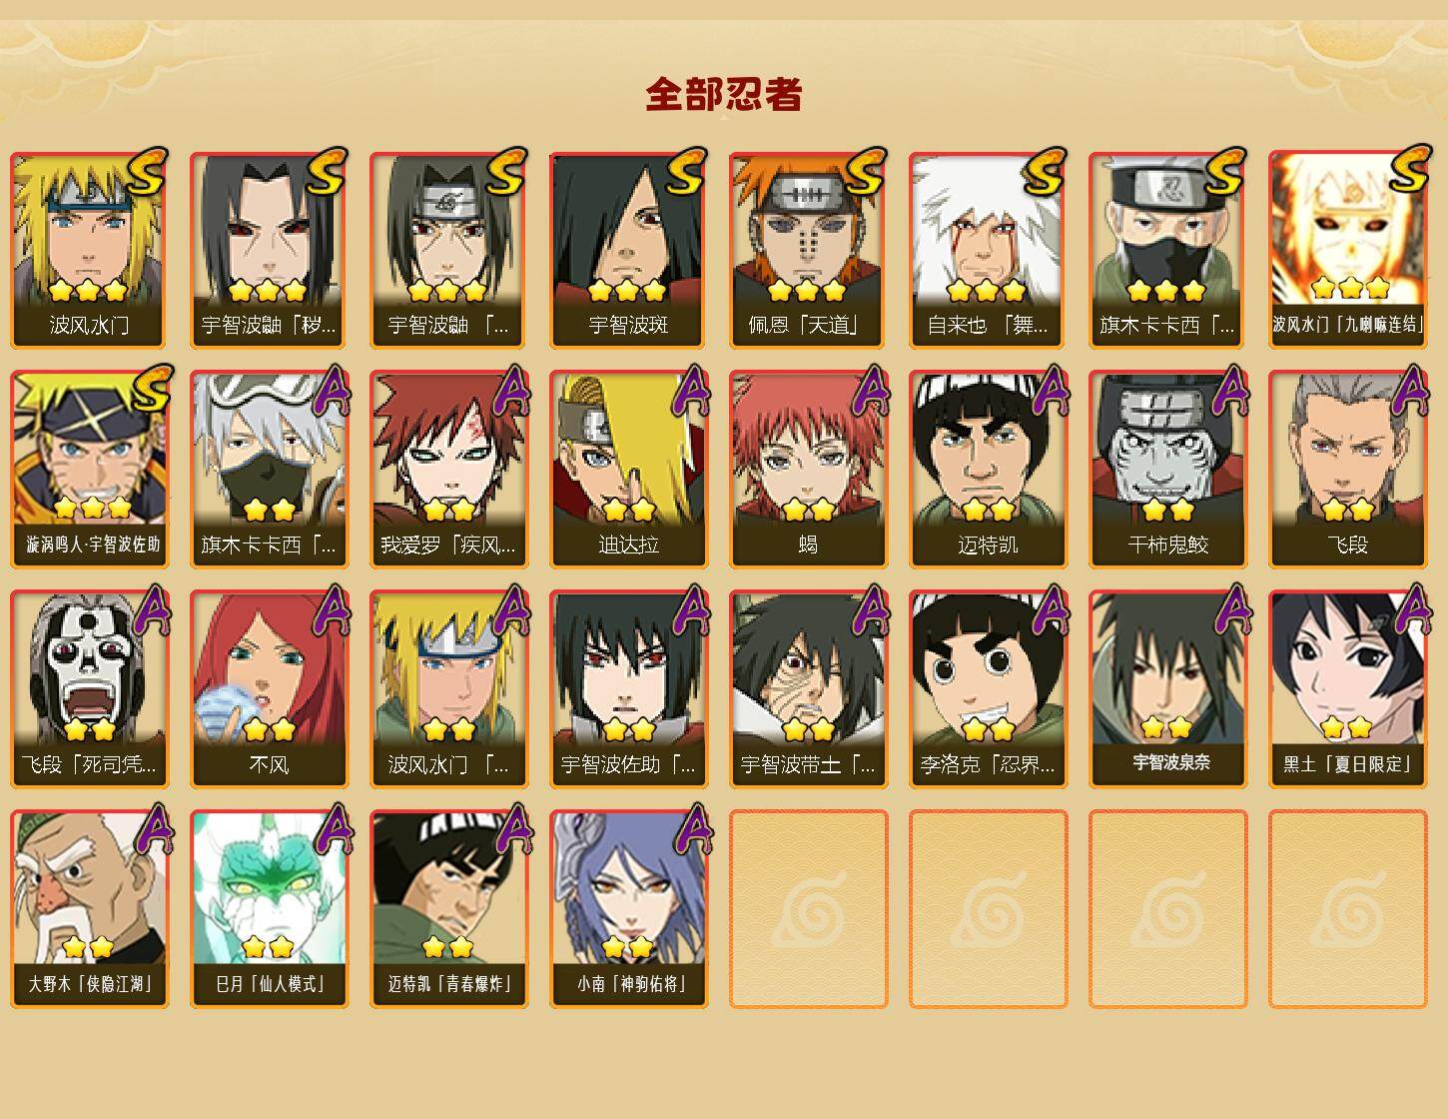Select the 漩涡鸣人·宇智波佐助 card
Viewport: 1448px width, 1119px height.
pos(89,470)
